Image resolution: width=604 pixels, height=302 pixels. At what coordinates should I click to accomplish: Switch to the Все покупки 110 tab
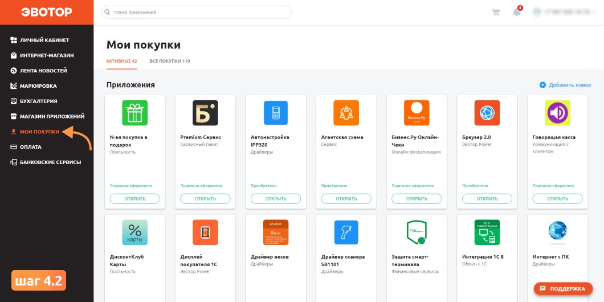(170, 61)
